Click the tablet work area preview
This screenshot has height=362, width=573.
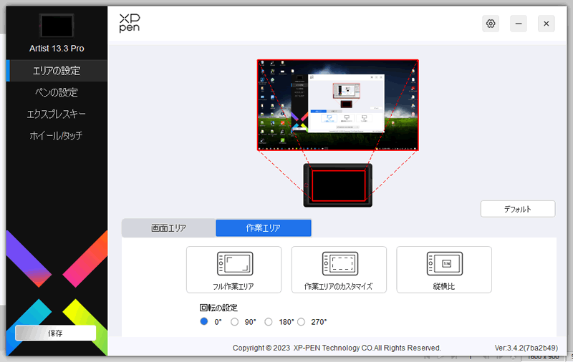tap(338, 185)
